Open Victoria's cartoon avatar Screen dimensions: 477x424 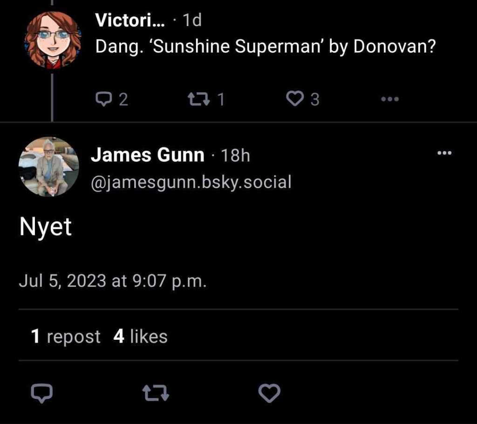pos(52,40)
